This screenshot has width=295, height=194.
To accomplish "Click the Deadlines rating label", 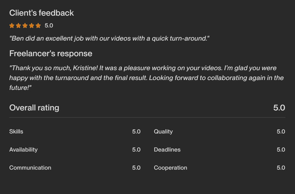I will (x=167, y=150).
